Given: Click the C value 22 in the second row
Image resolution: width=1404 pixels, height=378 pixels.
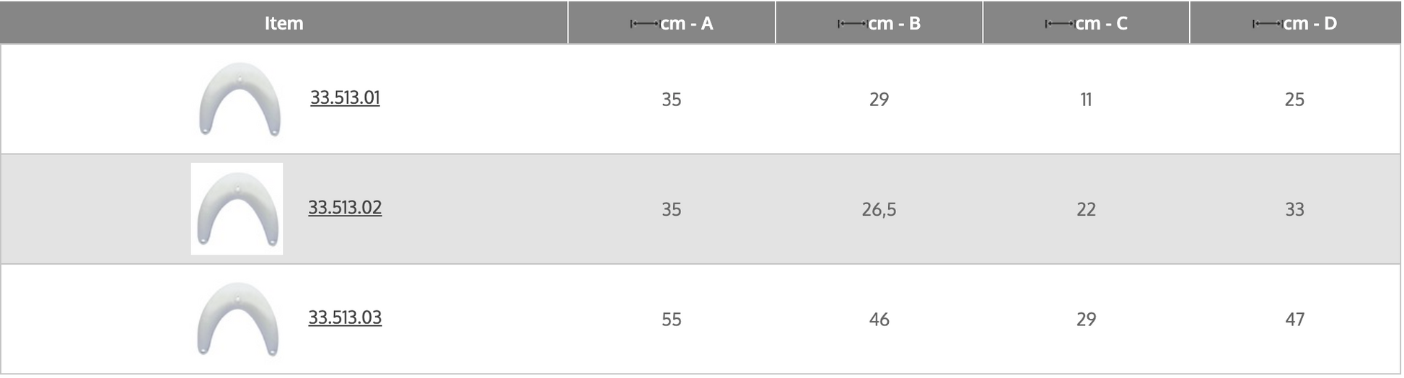Looking at the screenshot, I should 1086,210.
